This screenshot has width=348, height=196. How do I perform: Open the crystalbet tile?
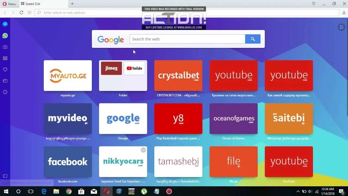click(x=178, y=76)
